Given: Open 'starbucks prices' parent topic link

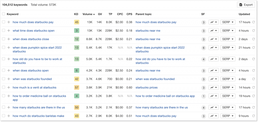Looking at the screenshot, I should tap(146, 87).
